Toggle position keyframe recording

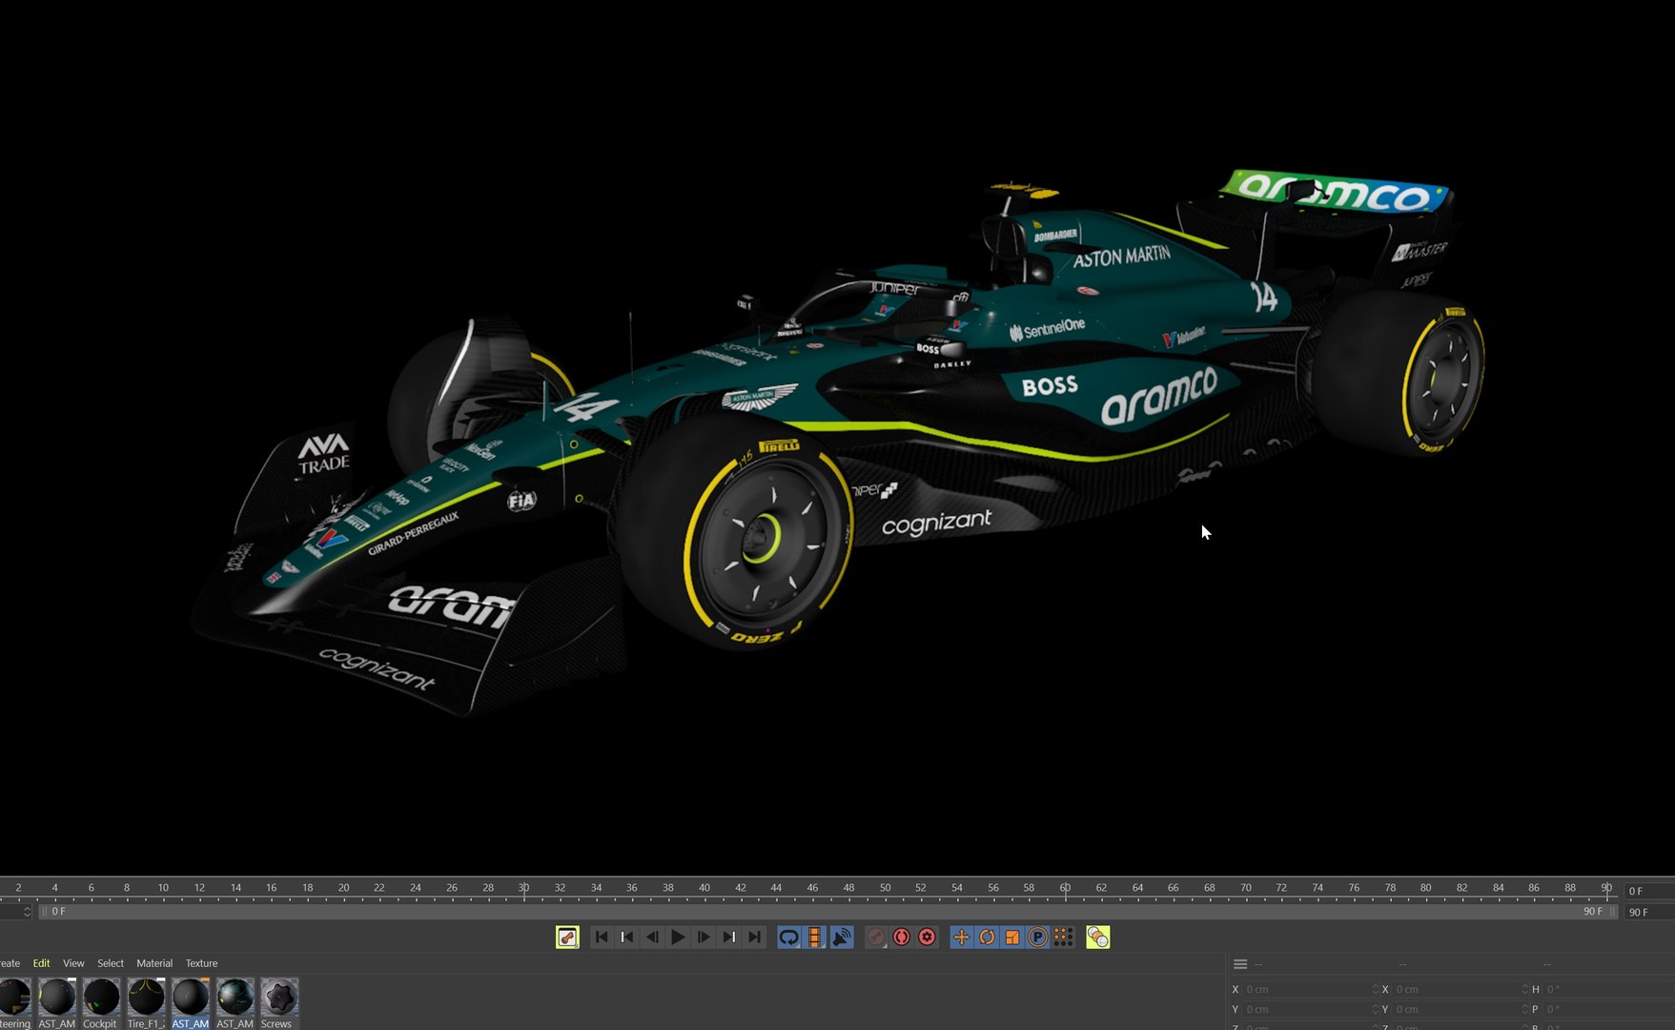pyautogui.click(x=961, y=937)
